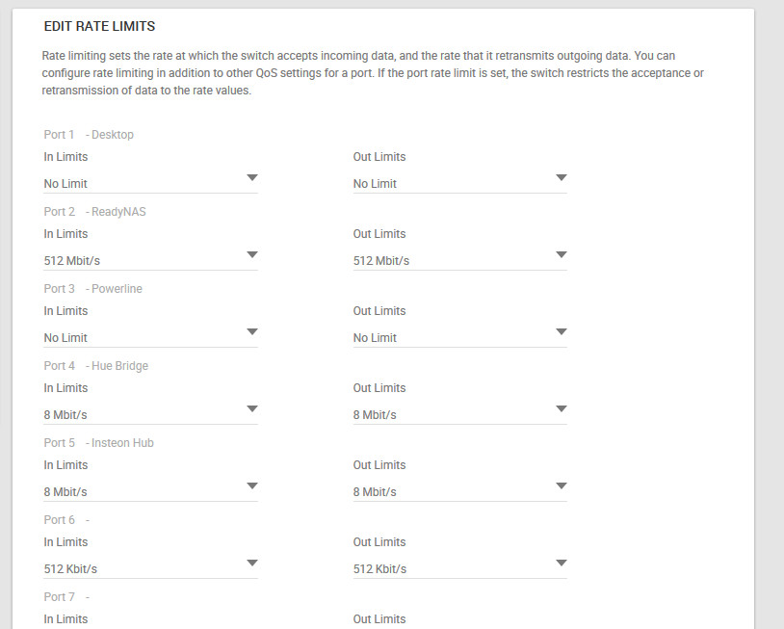This screenshot has width=784, height=629.
Task: Click the Edit Rate Limits heading
Action: [x=99, y=26]
